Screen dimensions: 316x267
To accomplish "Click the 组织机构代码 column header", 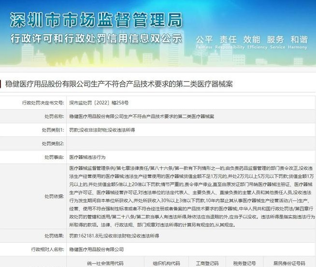I will (166, 263).
